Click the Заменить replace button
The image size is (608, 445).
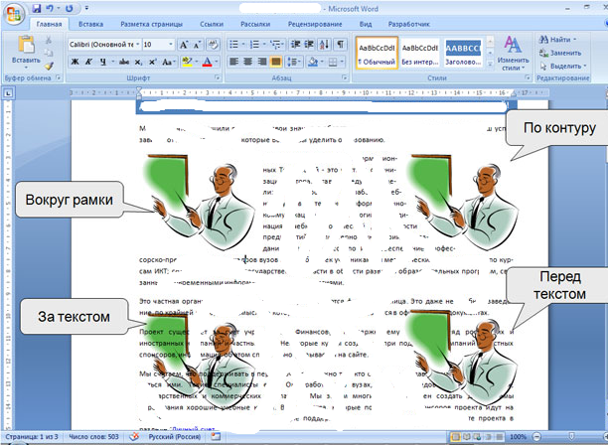point(560,53)
